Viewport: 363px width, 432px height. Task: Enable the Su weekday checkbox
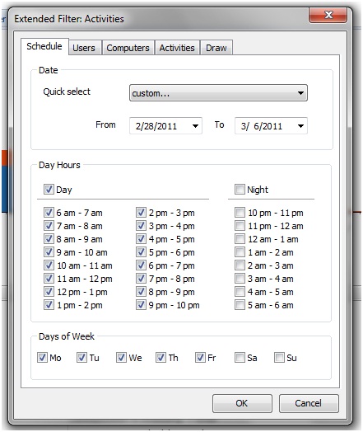(x=279, y=358)
